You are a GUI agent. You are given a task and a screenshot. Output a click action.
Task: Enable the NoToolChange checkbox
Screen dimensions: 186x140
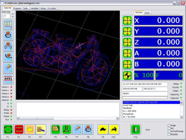(169, 131)
